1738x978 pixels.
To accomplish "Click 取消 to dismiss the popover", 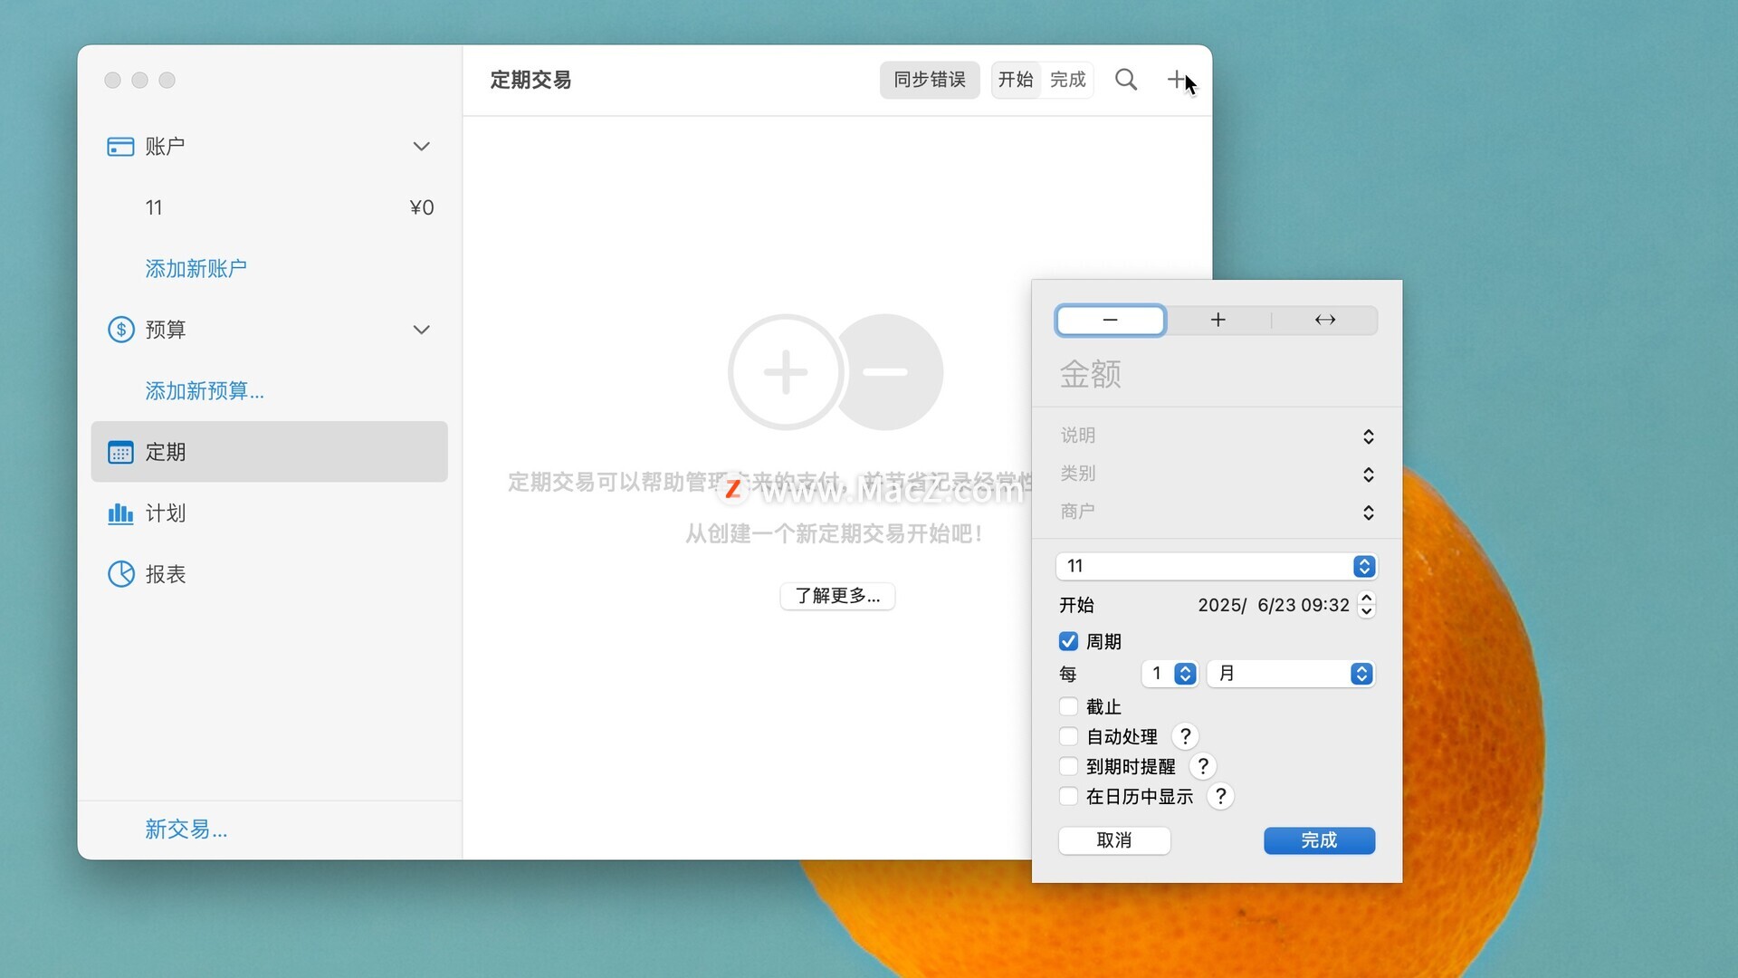I will (x=1114, y=840).
